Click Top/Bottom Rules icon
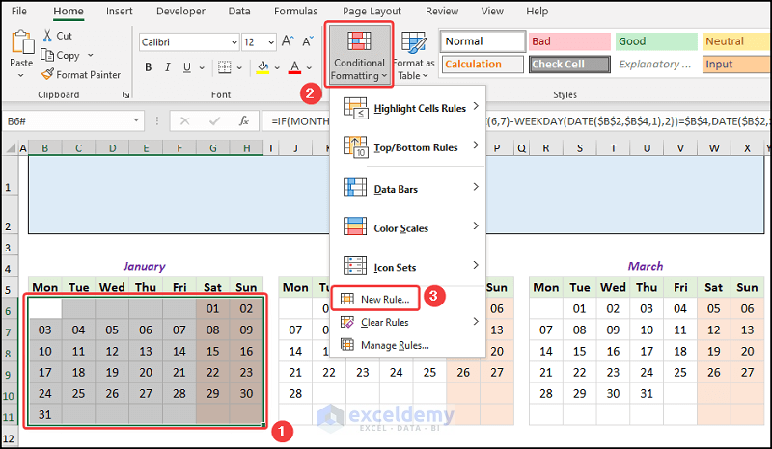 (x=355, y=147)
